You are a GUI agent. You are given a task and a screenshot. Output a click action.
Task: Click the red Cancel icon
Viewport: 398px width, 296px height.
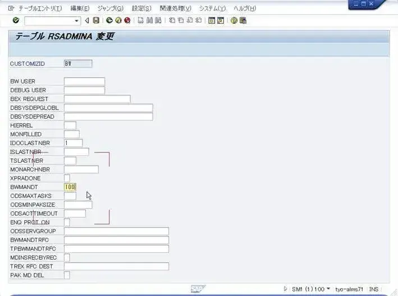click(x=127, y=20)
